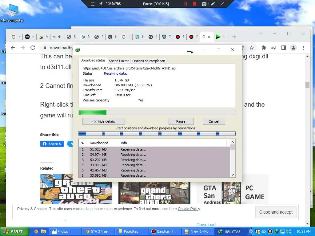Viewport: 315px width, 236px height.
Task: Open the My Computer desktop icon
Action: tap(12, 13)
